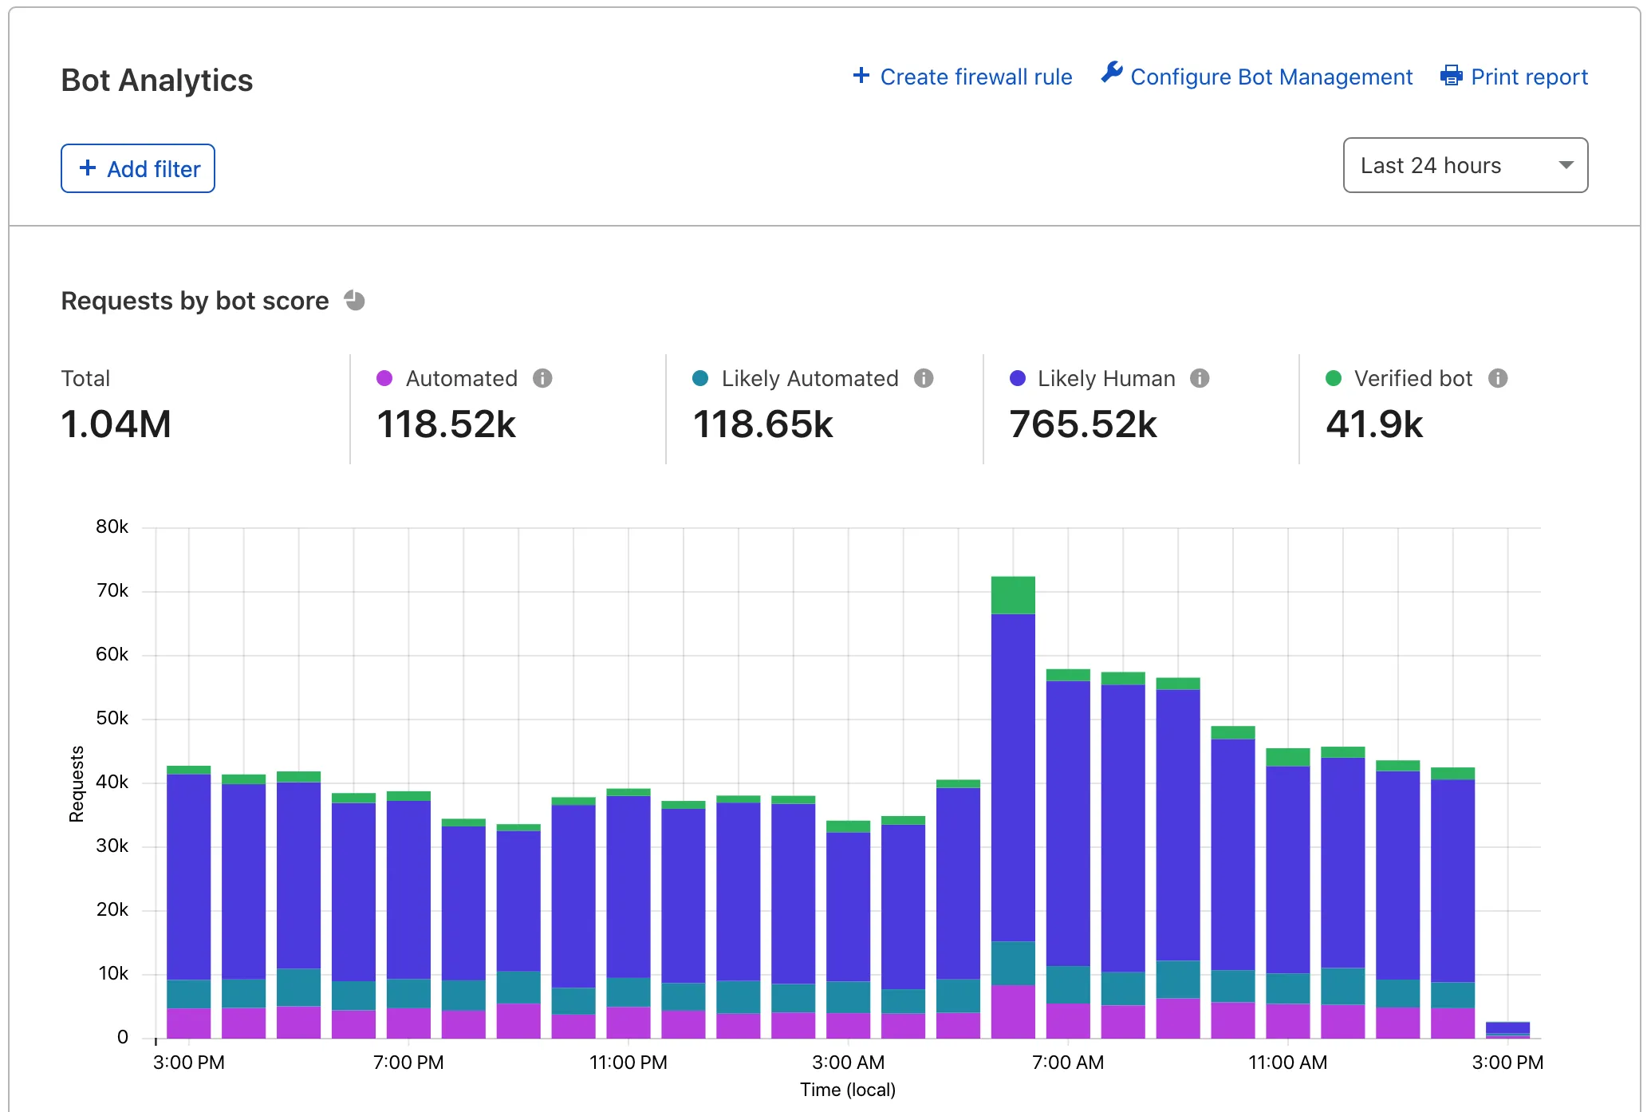Click the Likely Automated legend label

coord(809,378)
